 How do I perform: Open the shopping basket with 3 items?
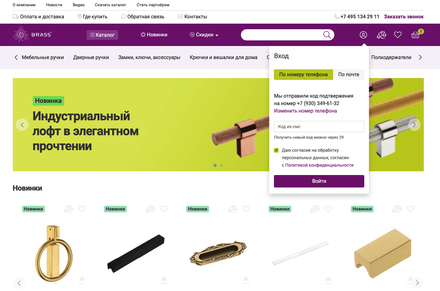416,34
